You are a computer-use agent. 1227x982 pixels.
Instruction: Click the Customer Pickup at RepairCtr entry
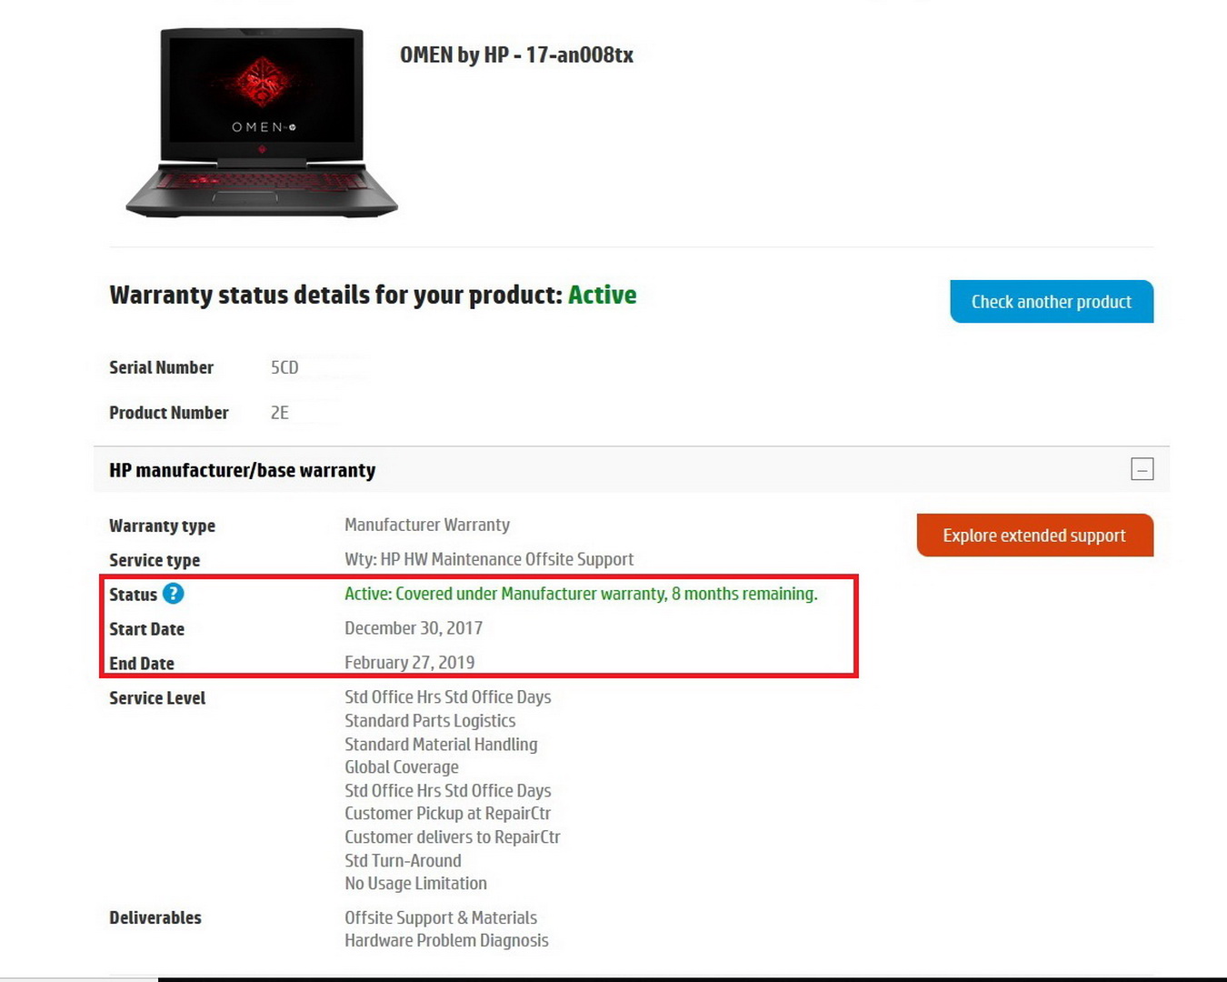(447, 814)
